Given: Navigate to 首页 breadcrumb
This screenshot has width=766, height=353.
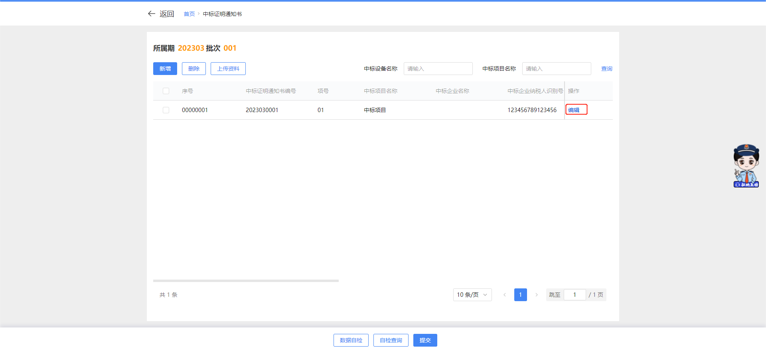Looking at the screenshot, I should [x=189, y=14].
